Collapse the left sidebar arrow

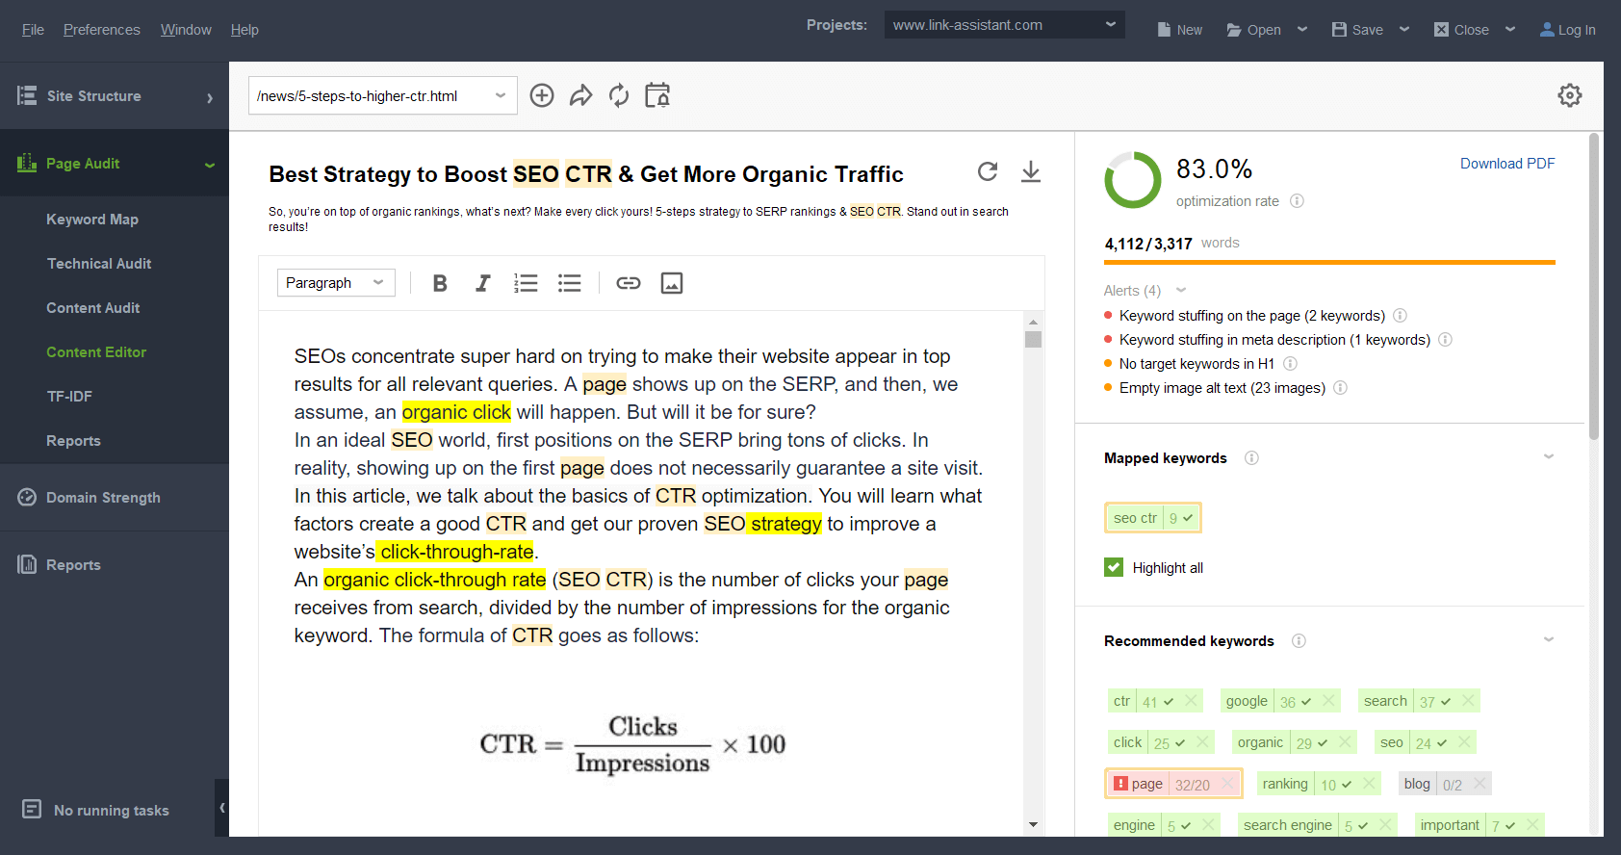tap(222, 808)
